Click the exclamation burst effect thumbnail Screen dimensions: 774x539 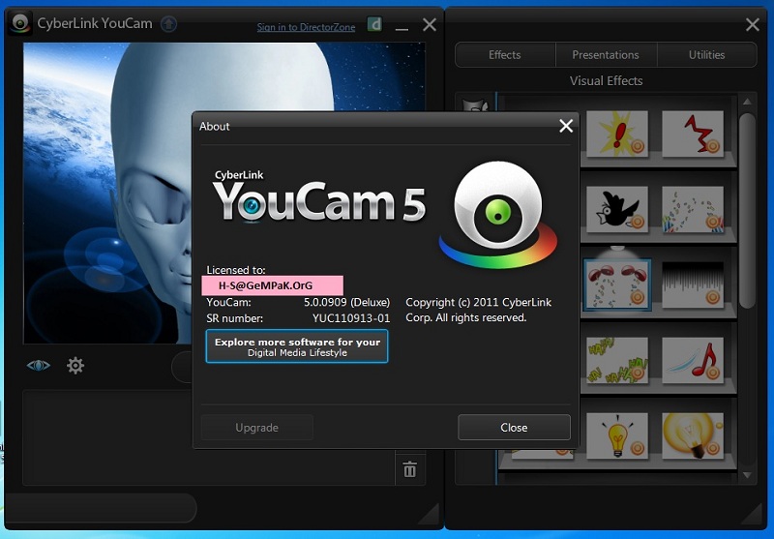617,134
